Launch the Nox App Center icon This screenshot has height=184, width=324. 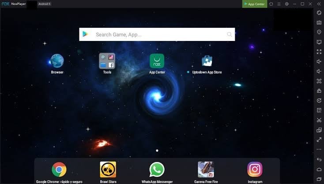[157, 61]
